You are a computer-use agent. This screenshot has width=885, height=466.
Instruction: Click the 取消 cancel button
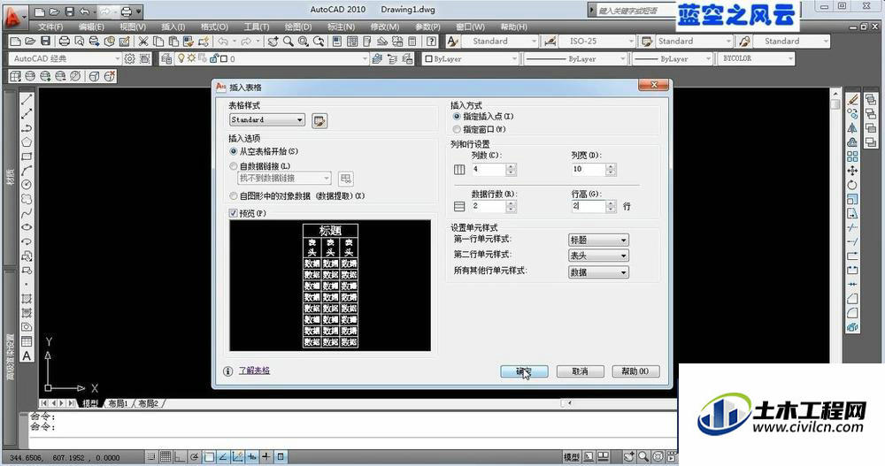(581, 371)
